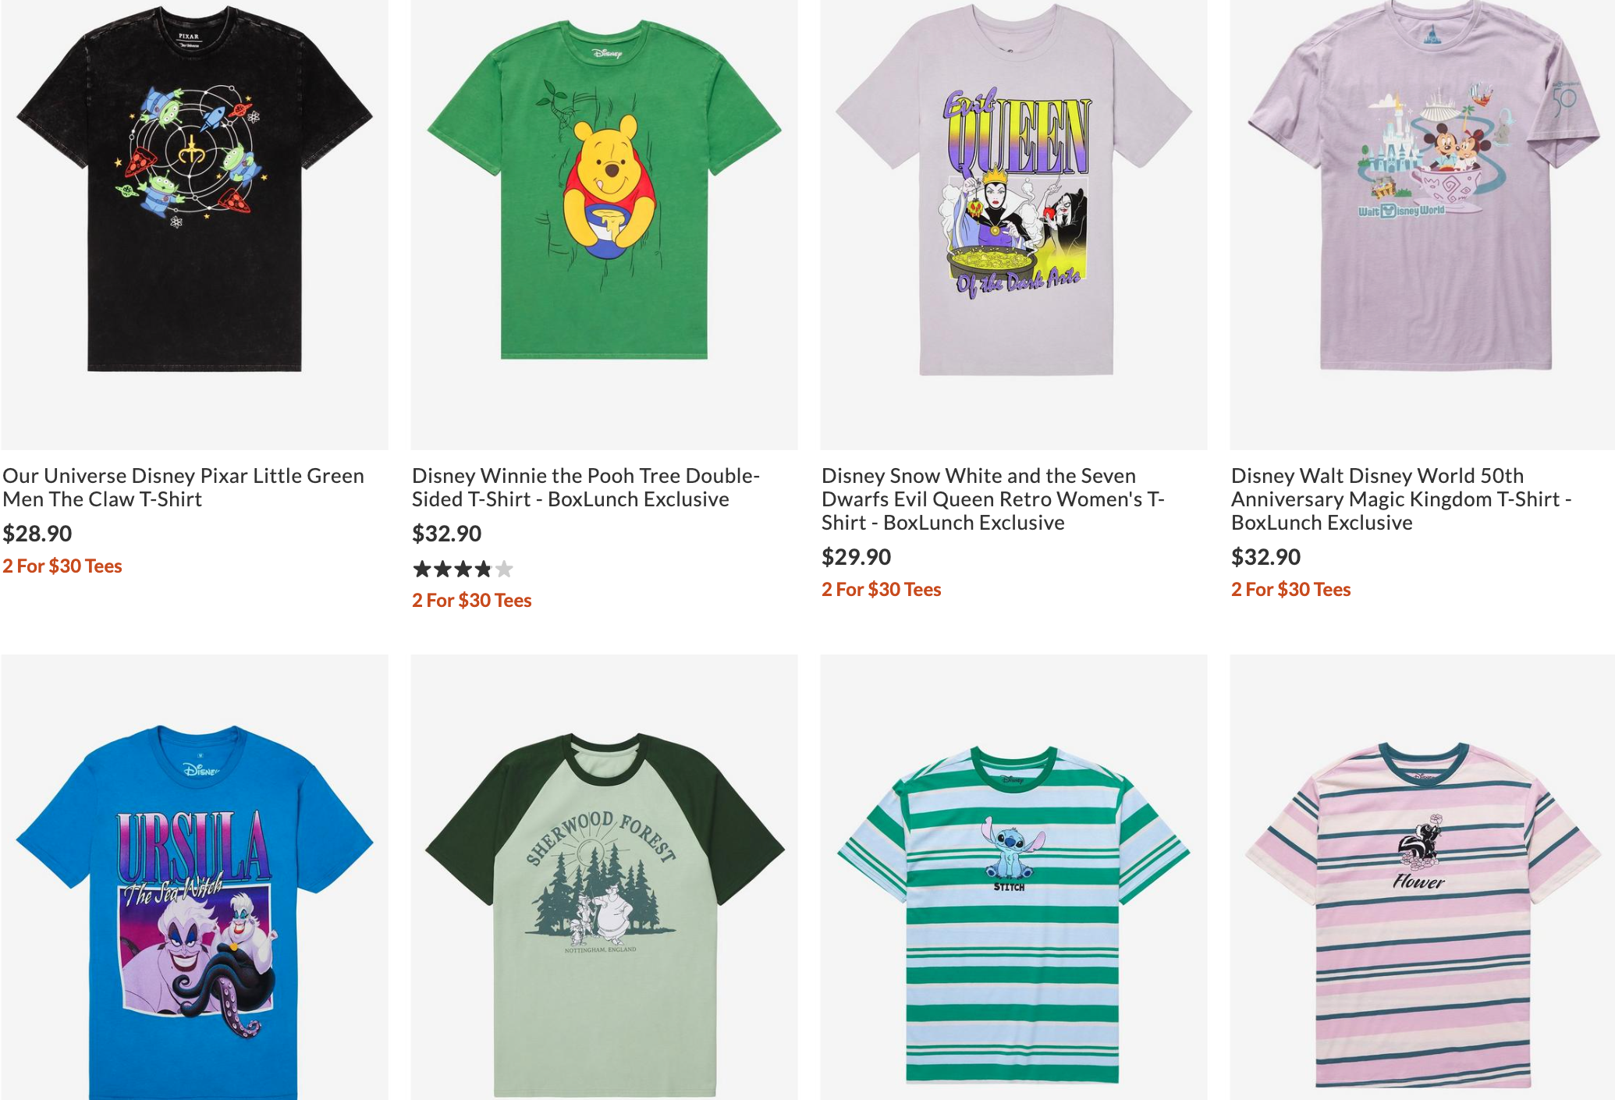Open the Sherwood Forest raglan shirt
Screen dimensions: 1615x1100
pos(604,878)
